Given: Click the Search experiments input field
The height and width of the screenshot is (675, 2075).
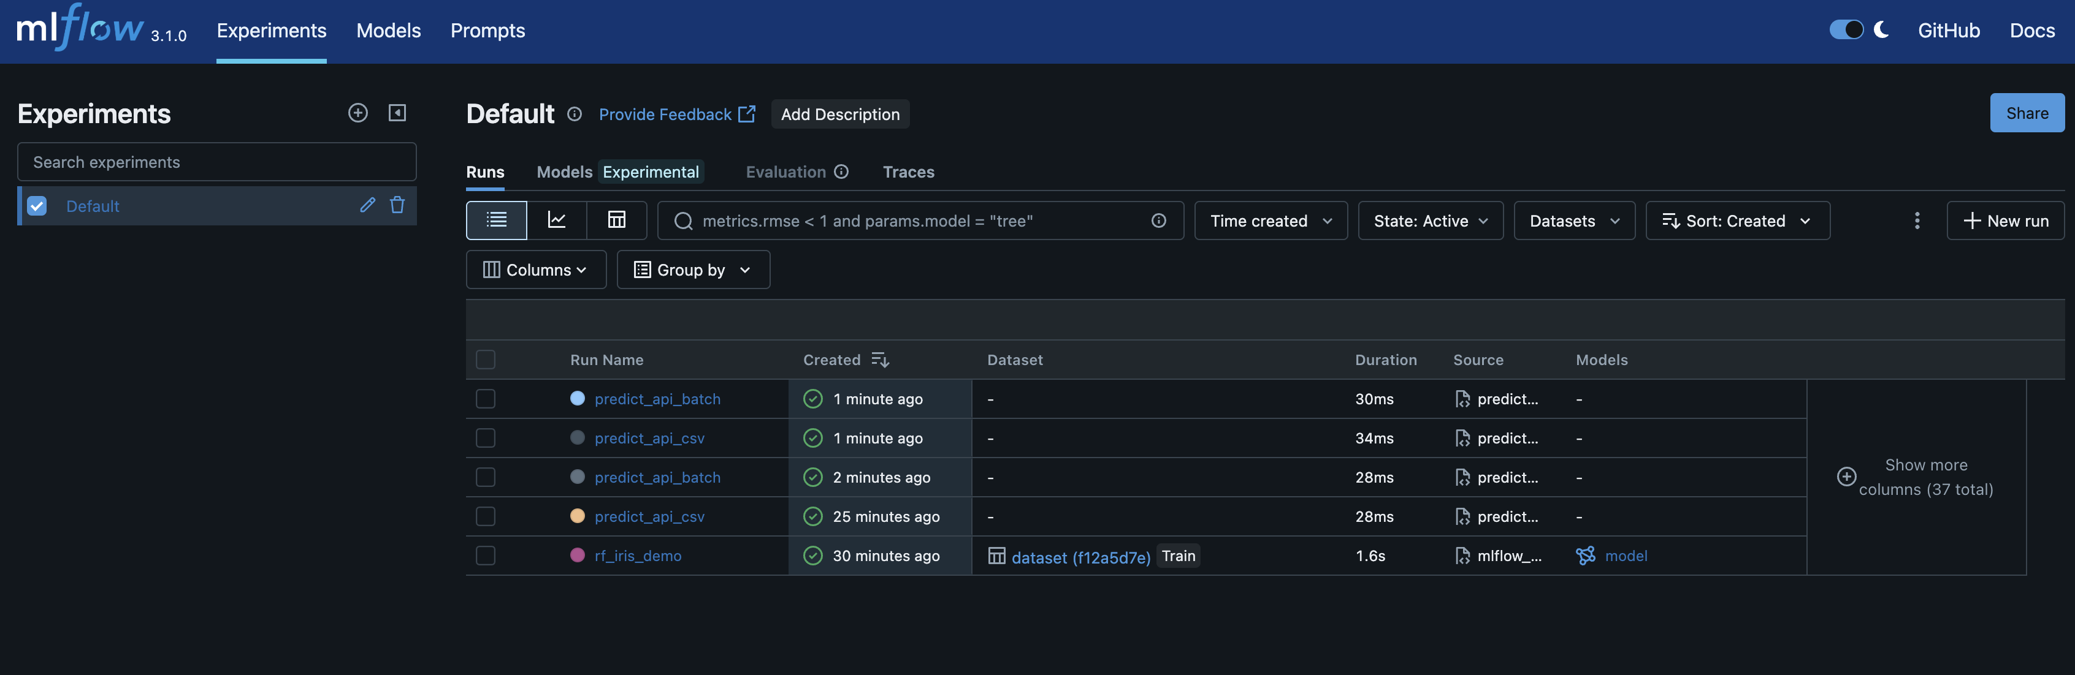Looking at the screenshot, I should pyautogui.click(x=216, y=162).
